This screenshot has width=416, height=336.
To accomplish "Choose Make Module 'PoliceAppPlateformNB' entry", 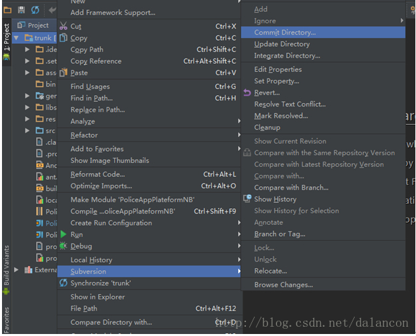I will pyautogui.click(x=149, y=200).
